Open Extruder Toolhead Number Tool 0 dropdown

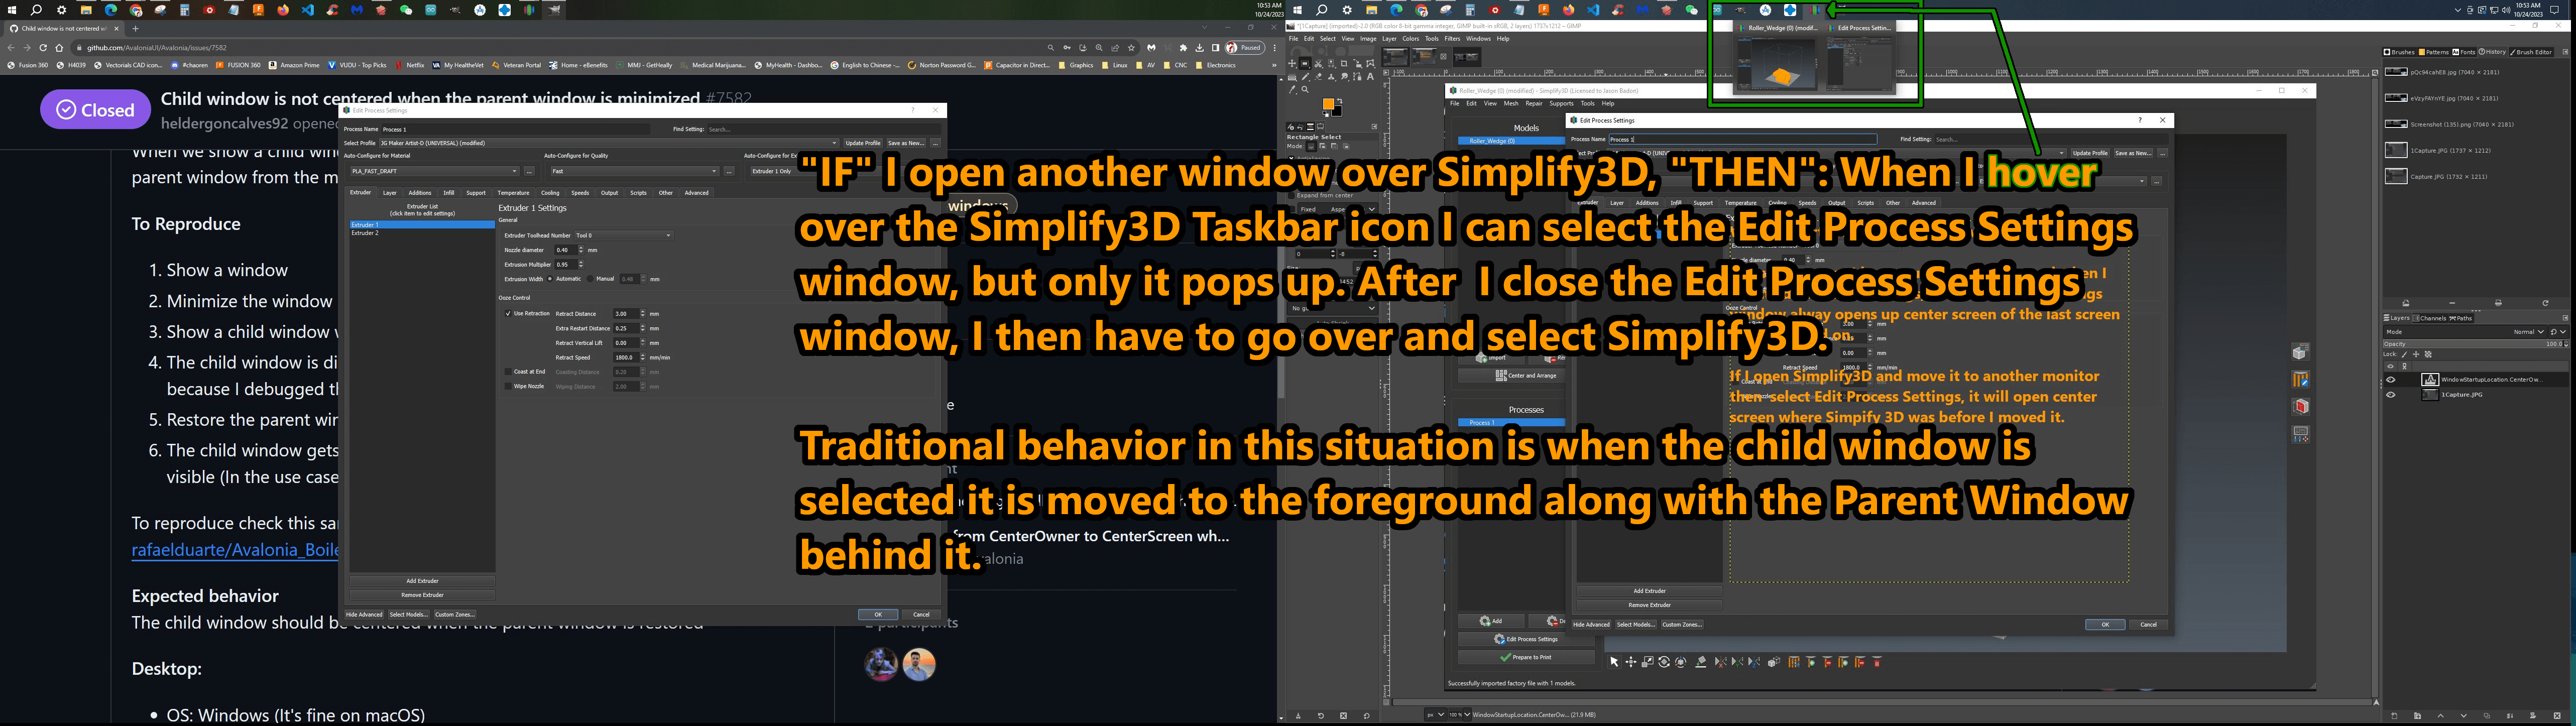pyautogui.click(x=623, y=236)
